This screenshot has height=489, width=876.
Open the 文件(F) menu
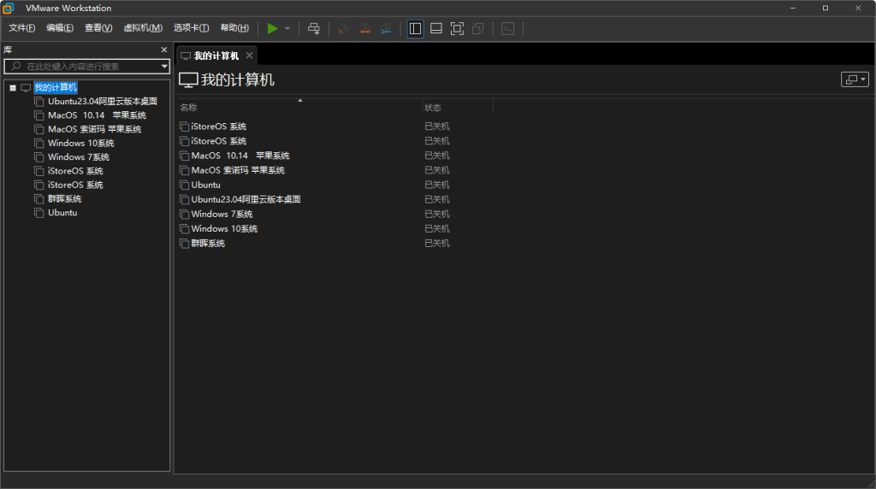[22, 28]
